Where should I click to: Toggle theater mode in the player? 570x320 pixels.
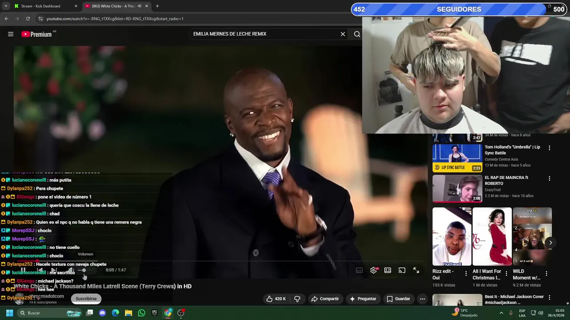388,270
